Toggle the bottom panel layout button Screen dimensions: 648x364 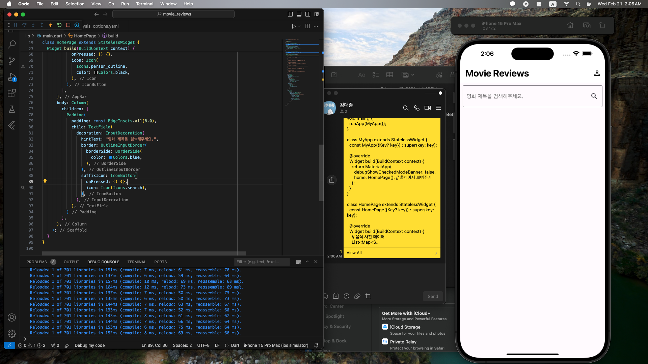pos(299,14)
